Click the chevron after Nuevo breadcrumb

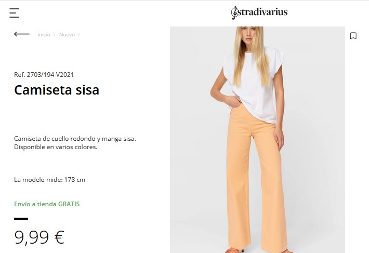(x=78, y=35)
